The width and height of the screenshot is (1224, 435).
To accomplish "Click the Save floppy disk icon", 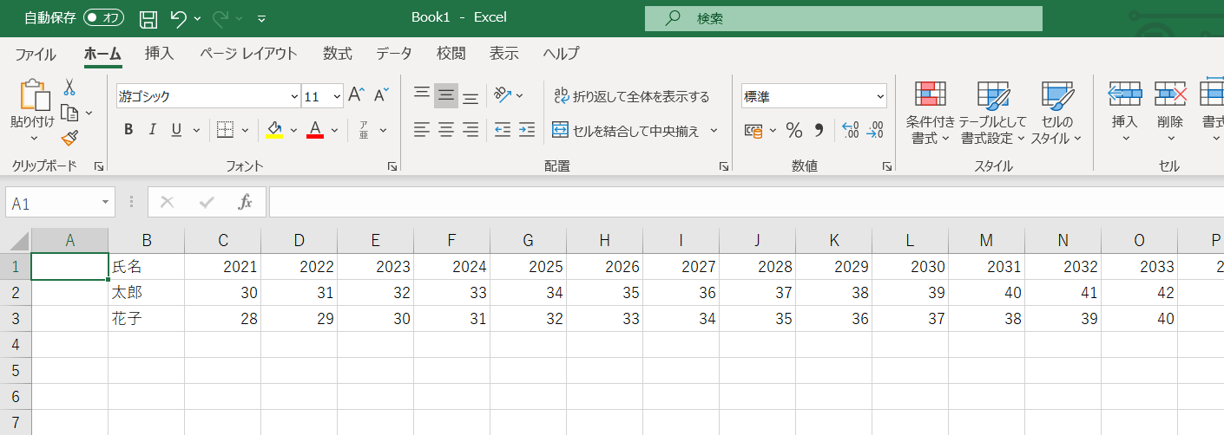I will pyautogui.click(x=148, y=17).
